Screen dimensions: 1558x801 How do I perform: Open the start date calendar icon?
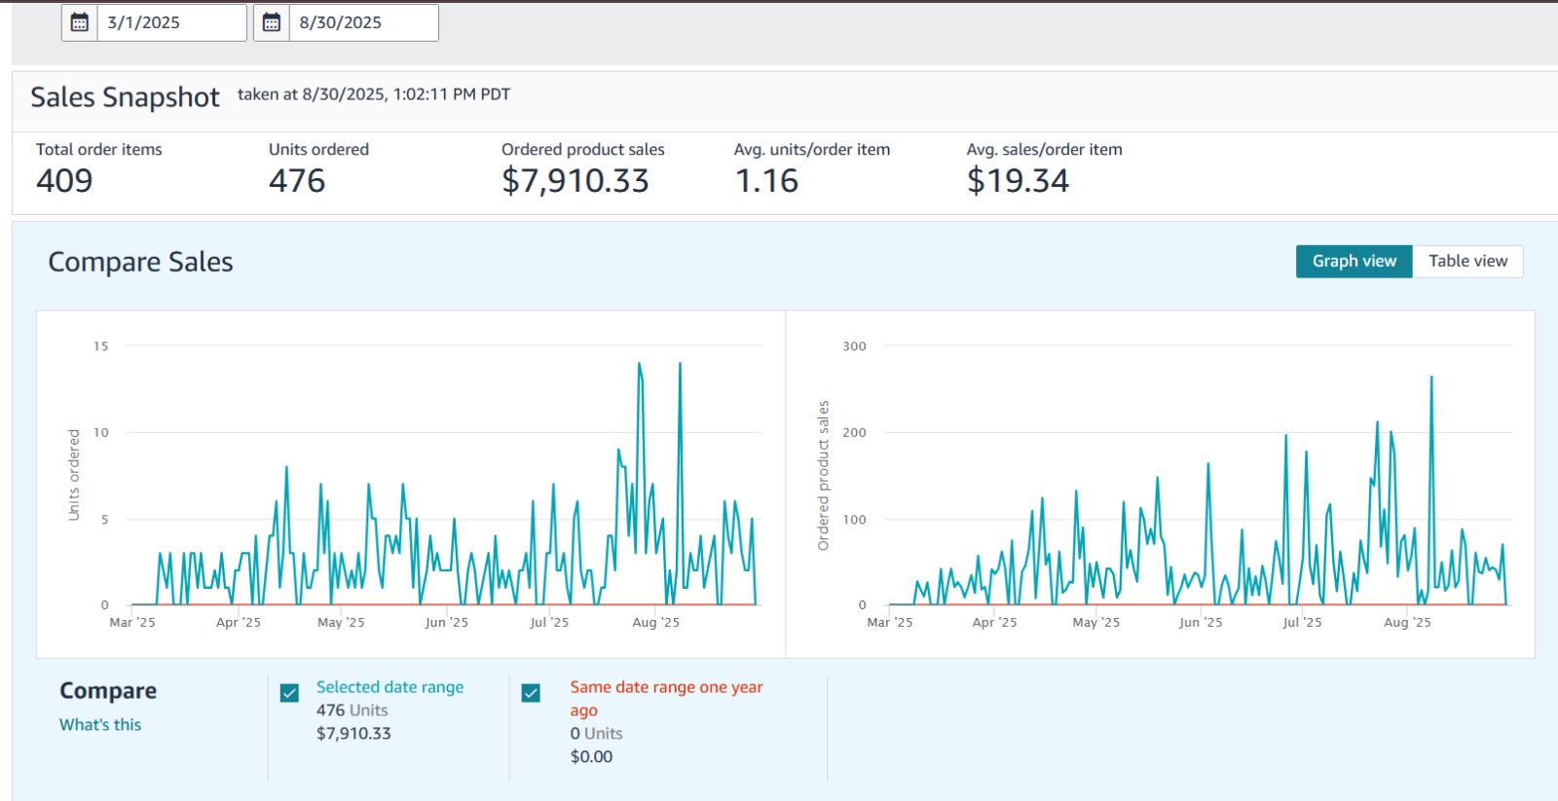click(80, 22)
